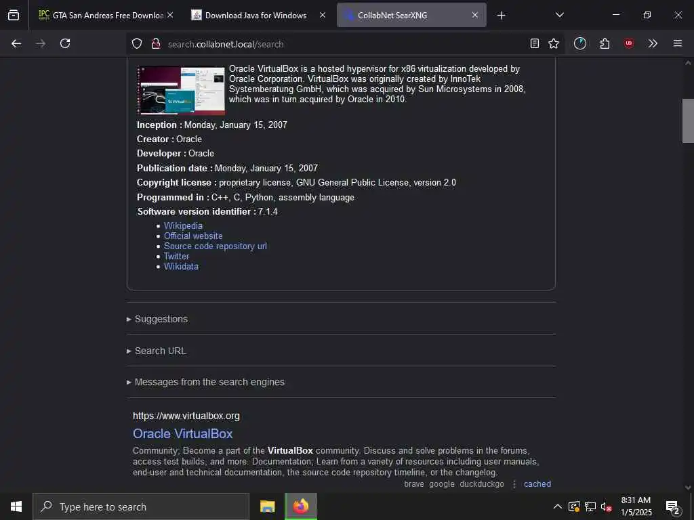The width and height of the screenshot is (694, 520).
Task: Open the Twitter link
Action: pos(177,256)
